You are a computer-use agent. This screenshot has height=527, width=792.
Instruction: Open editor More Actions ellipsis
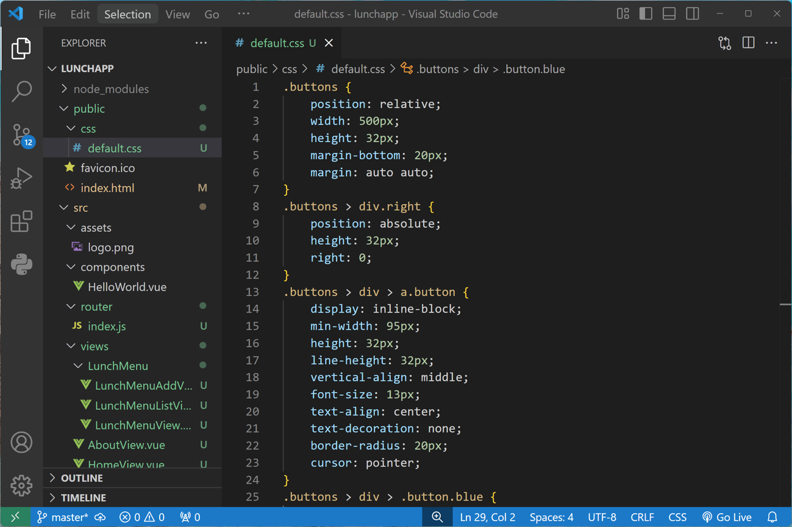tap(771, 43)
